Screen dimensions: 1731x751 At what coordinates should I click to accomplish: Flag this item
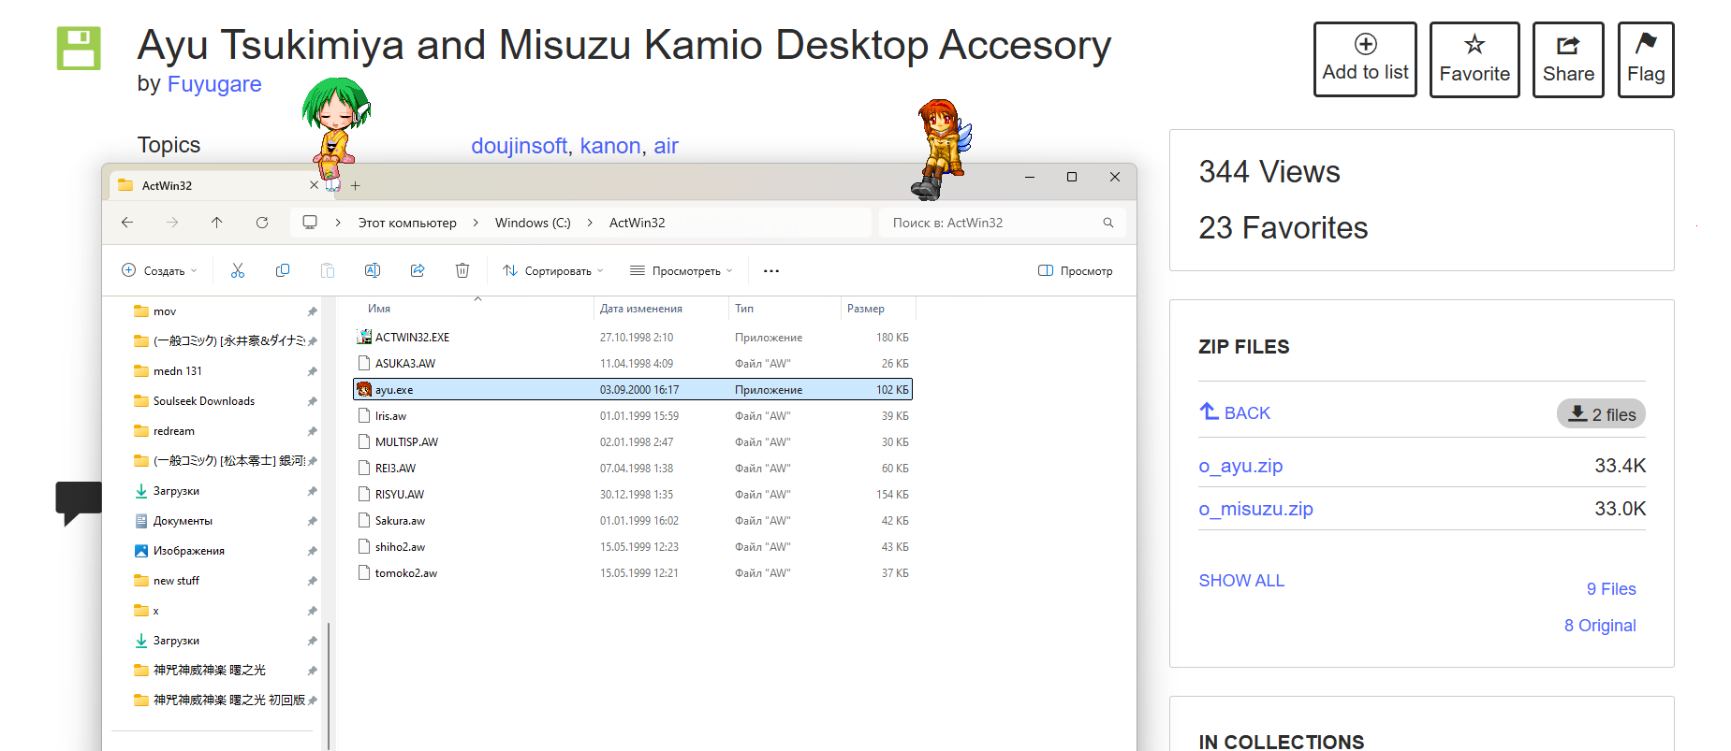[1646, 59]
